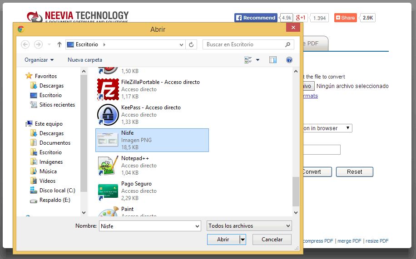Viewport: 416px width, 259px height.
Task: Click the search magnifier icon
Action: [x=287, y=44]
